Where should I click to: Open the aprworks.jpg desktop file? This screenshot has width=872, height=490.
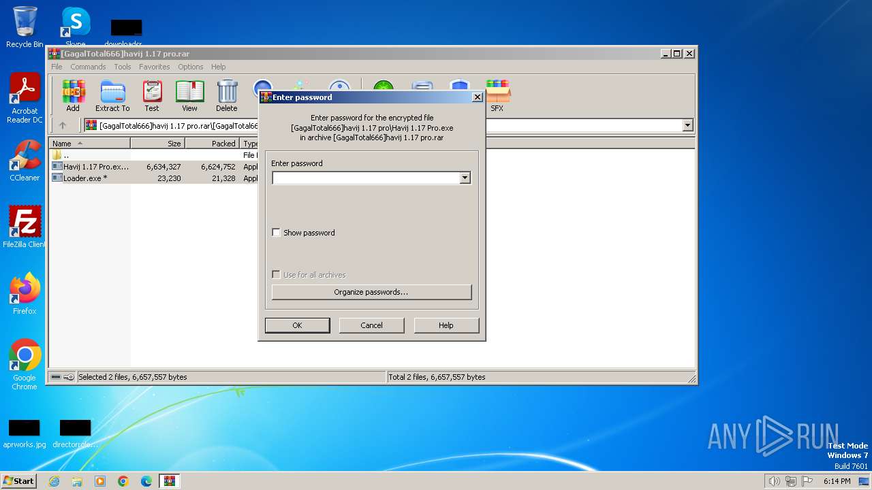click(25, 434)
